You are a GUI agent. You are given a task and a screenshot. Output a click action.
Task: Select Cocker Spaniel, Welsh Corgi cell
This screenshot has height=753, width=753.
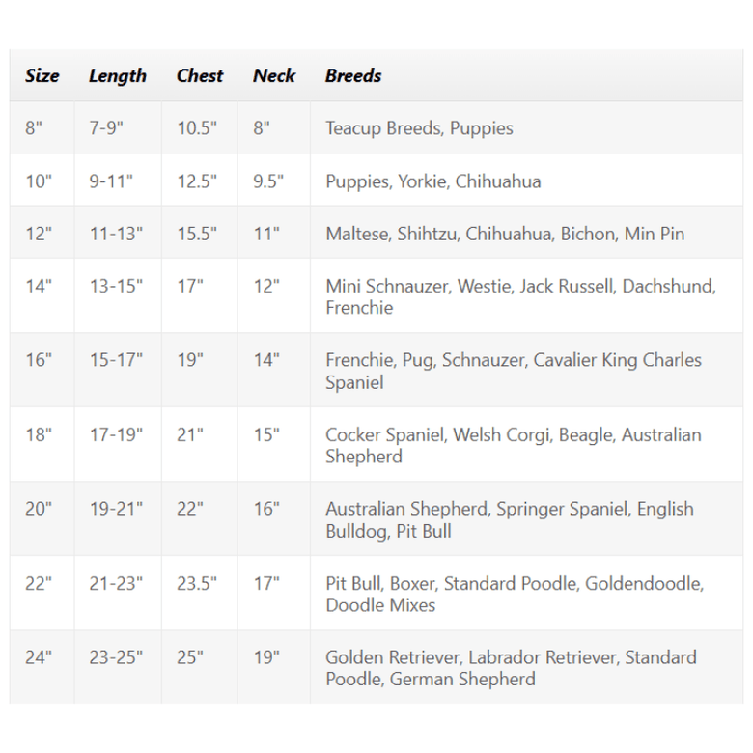pos(527,444)
